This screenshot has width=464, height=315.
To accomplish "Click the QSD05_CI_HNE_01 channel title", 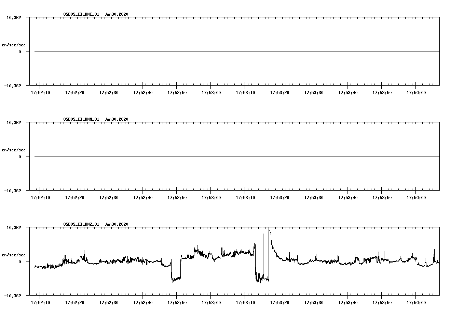I will click(x=81, y=14).
